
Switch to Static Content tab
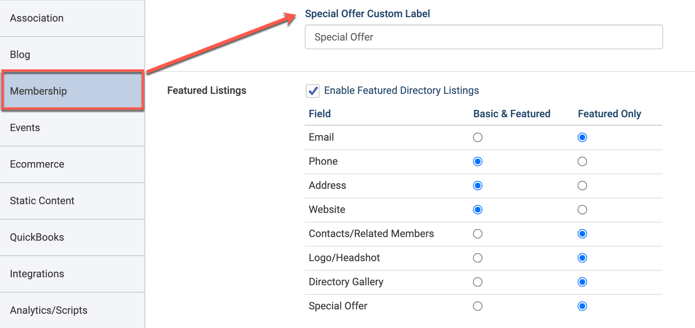pyautogui.click(x=72, y=201)
